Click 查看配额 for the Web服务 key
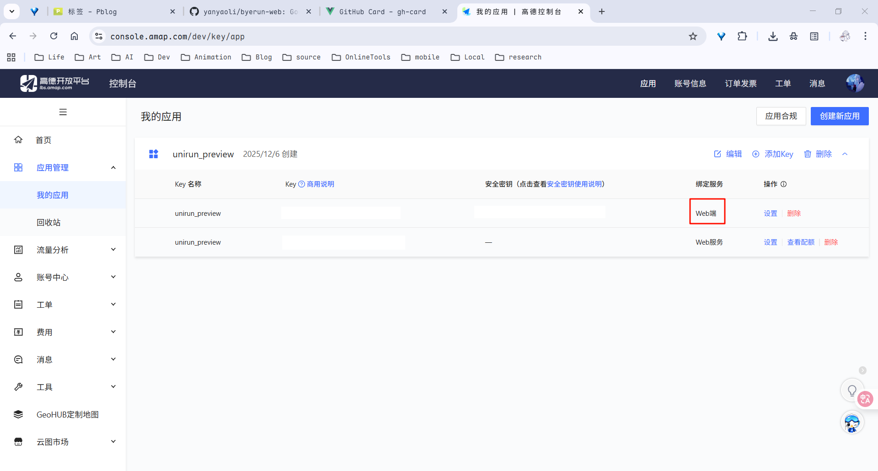 pyautogui.click(x=800, y=242)
